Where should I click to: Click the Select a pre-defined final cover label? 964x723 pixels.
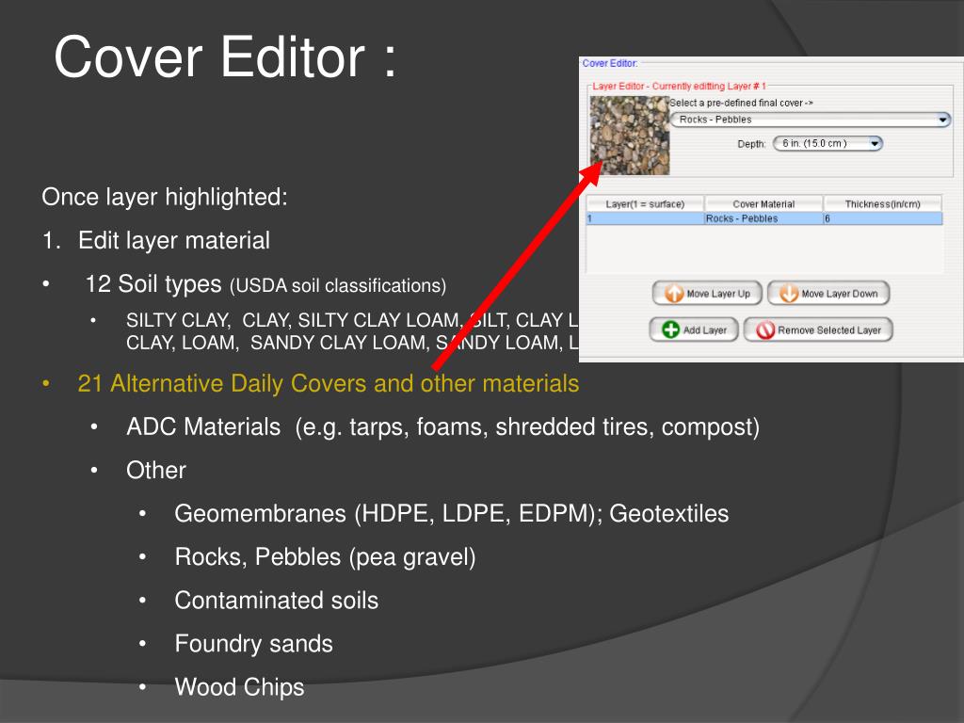tap(741, 103)
